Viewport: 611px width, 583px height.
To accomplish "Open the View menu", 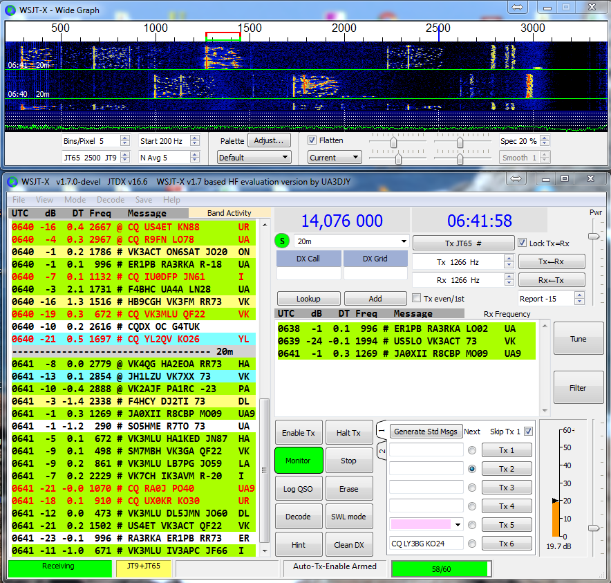I will tap(44, 200).
